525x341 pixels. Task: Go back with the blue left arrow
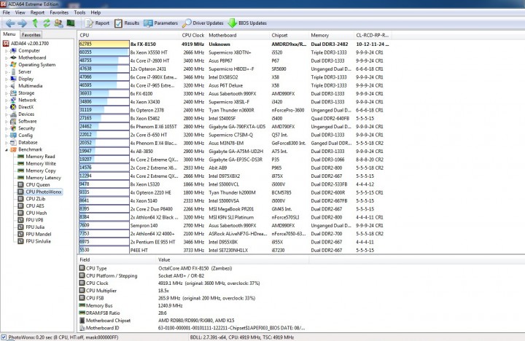pos(10,23)
